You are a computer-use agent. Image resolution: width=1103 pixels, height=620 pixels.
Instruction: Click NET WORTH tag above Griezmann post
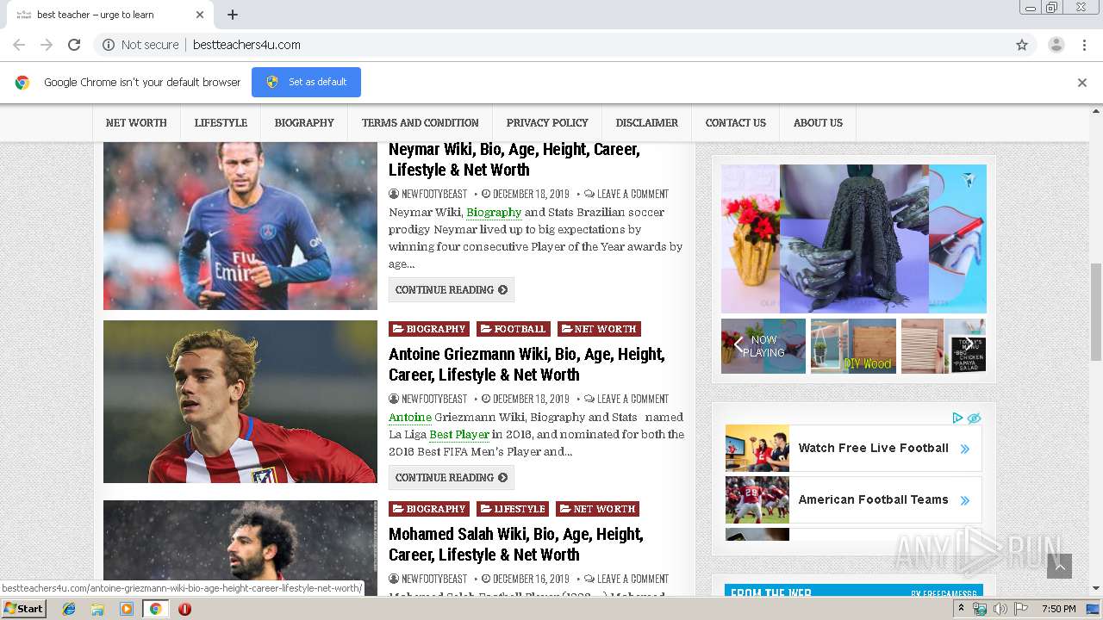599,329
